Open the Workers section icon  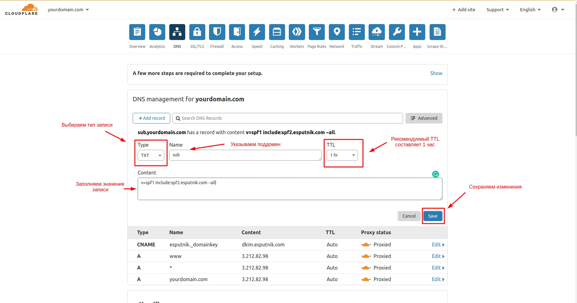[297, 32]
